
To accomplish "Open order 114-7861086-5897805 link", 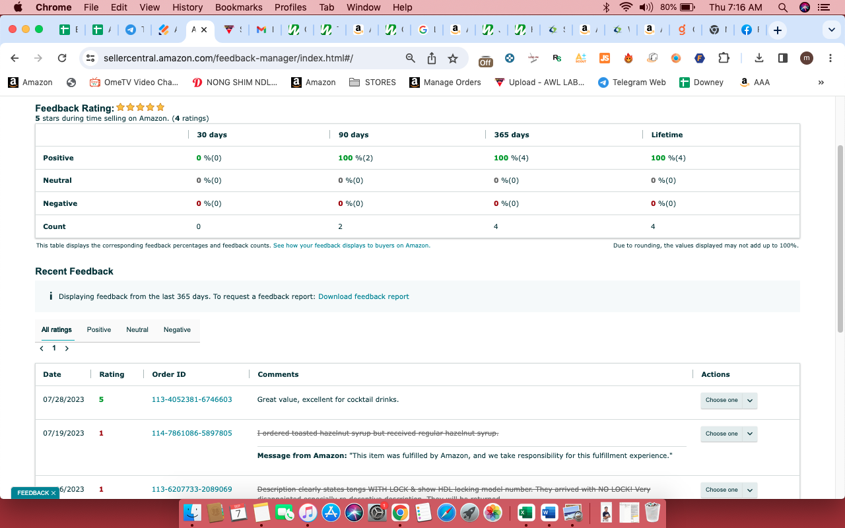I will point(192,433).
